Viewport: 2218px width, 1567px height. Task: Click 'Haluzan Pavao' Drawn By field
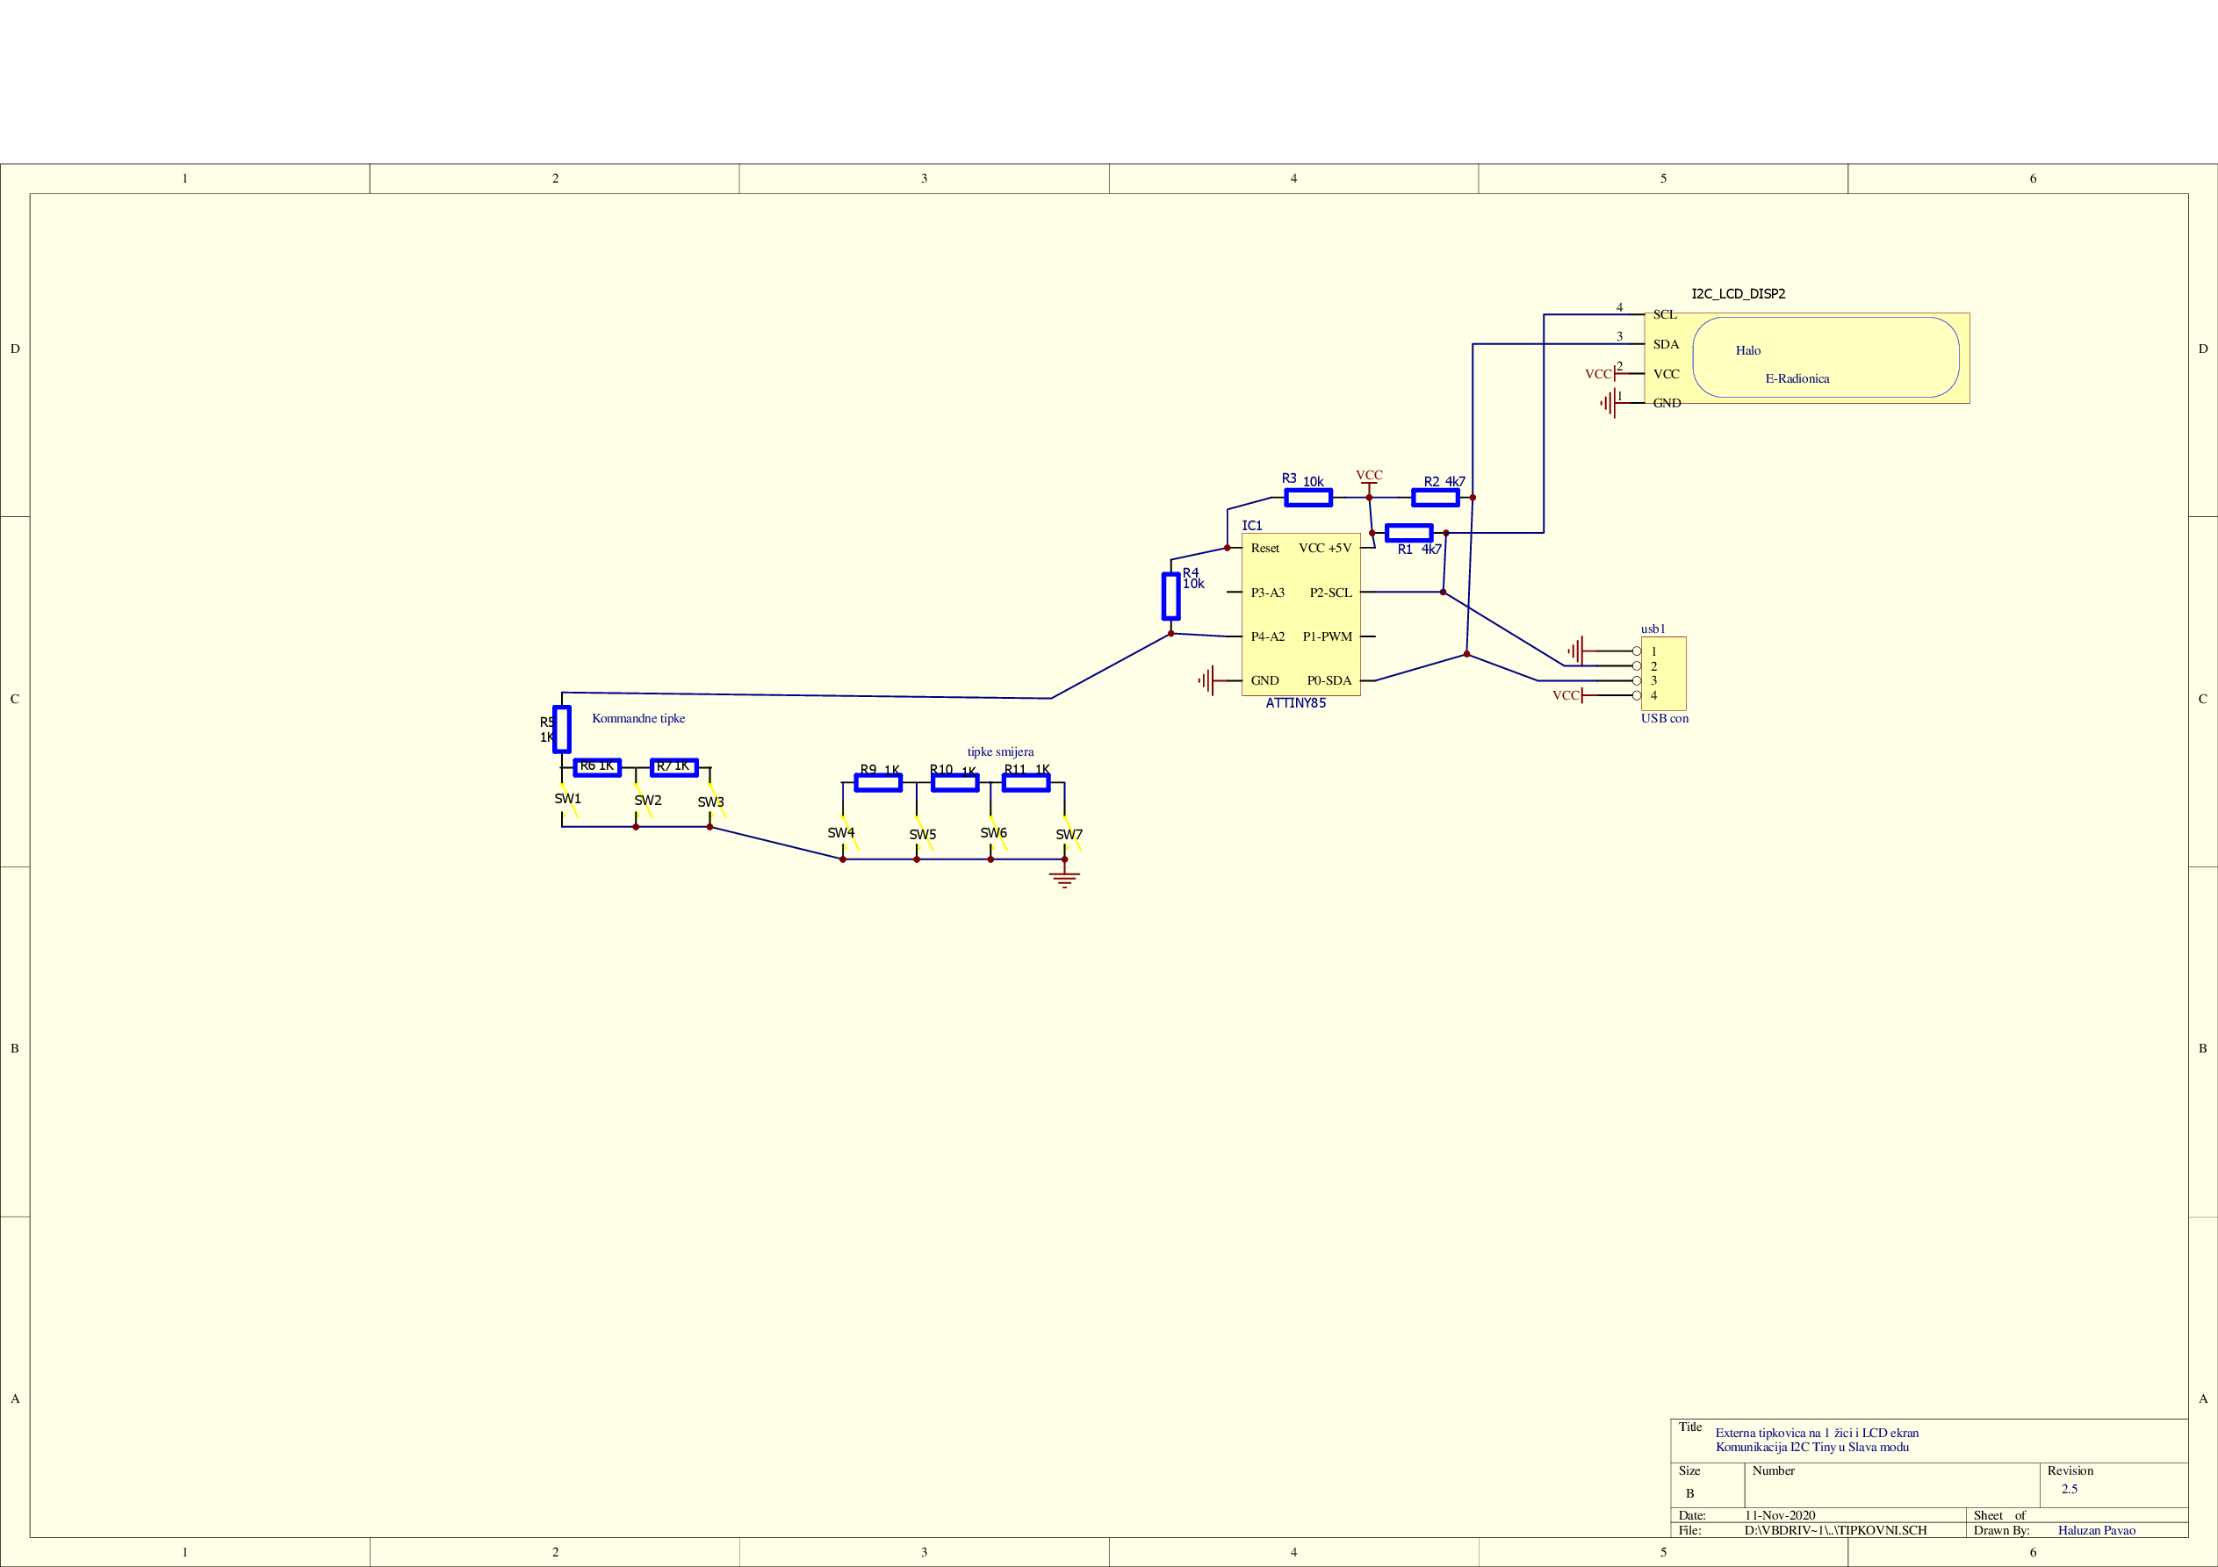pyautogui.click(x=2096, y=1530)
